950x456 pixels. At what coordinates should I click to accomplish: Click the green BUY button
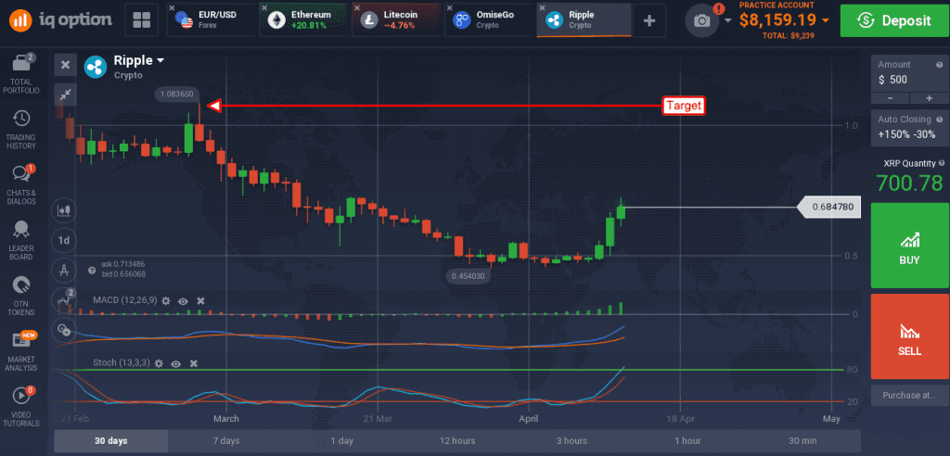click(x=910, y=246)
